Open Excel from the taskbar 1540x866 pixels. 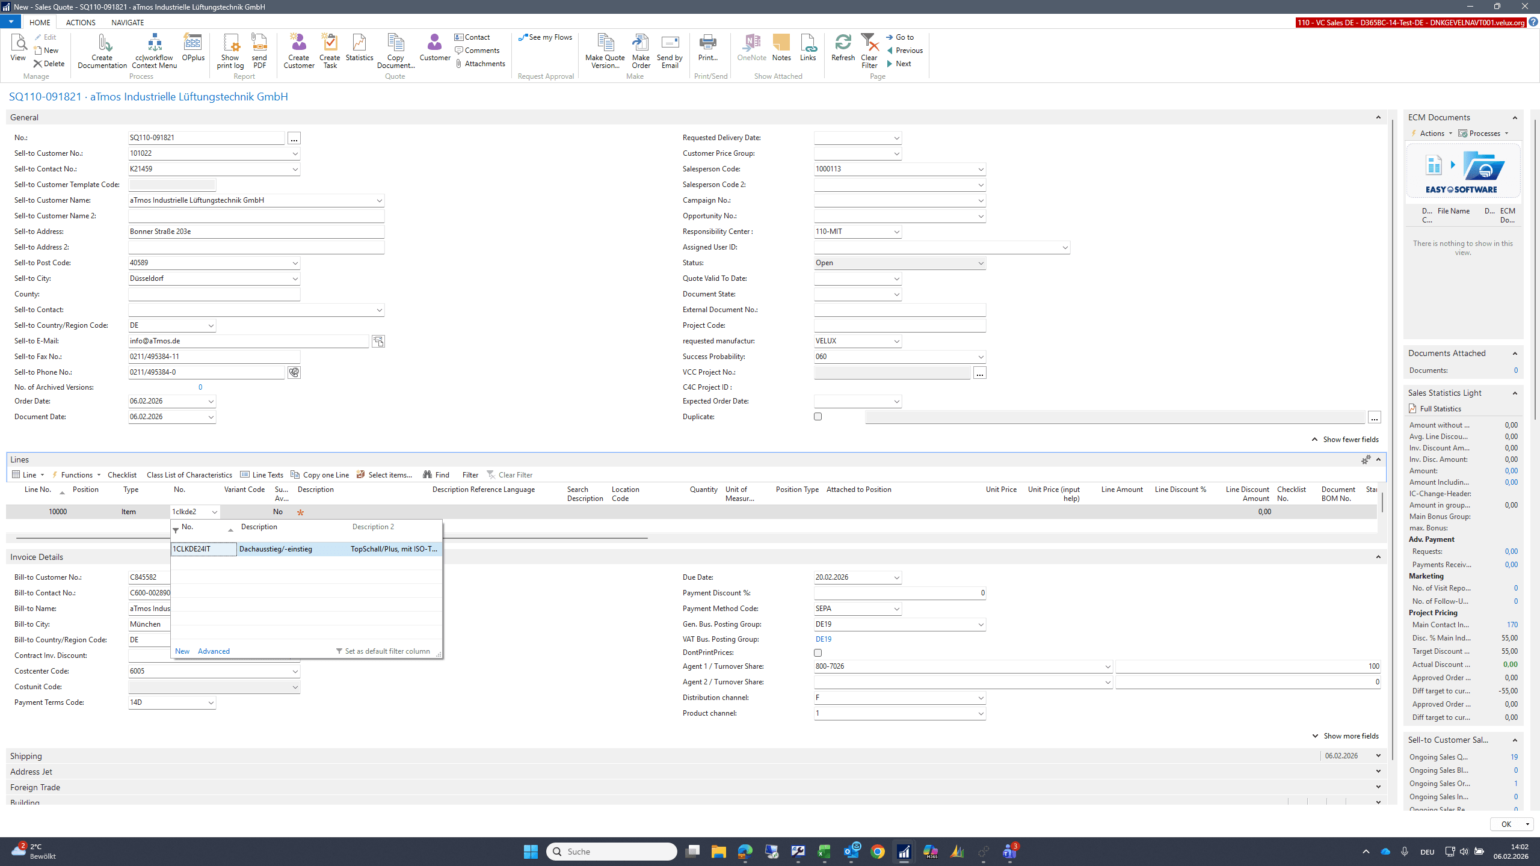(x=824, y=852)
